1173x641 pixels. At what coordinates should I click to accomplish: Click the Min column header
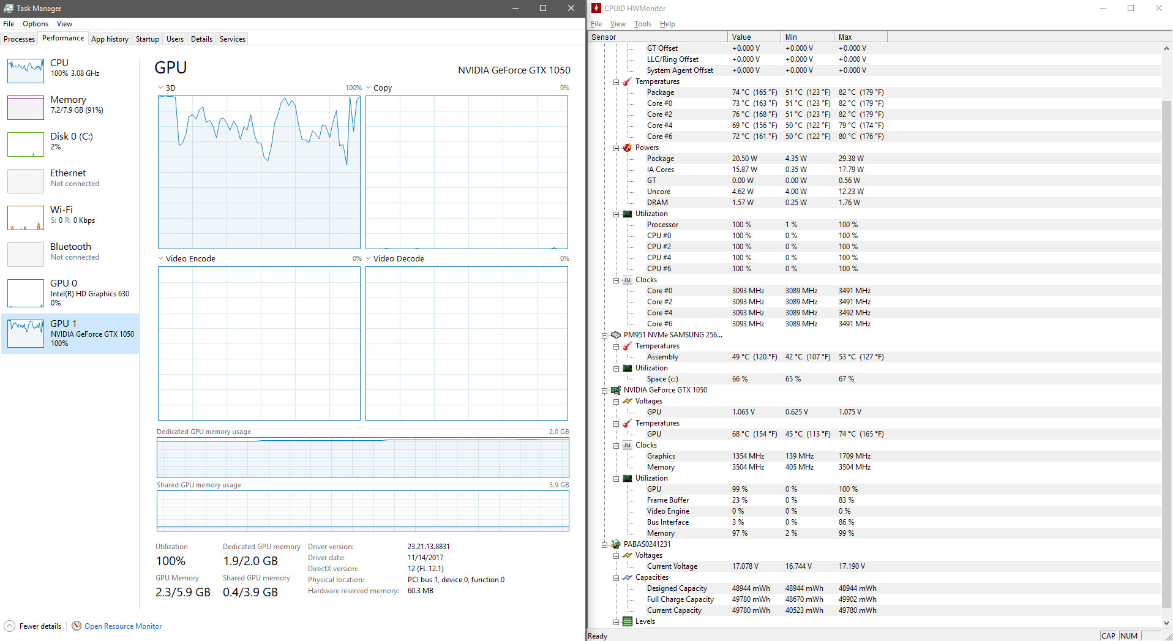point(807,37)
